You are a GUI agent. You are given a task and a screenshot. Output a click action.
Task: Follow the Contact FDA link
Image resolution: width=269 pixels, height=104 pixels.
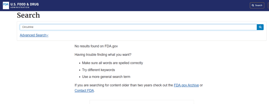click(x=84, y=90)
